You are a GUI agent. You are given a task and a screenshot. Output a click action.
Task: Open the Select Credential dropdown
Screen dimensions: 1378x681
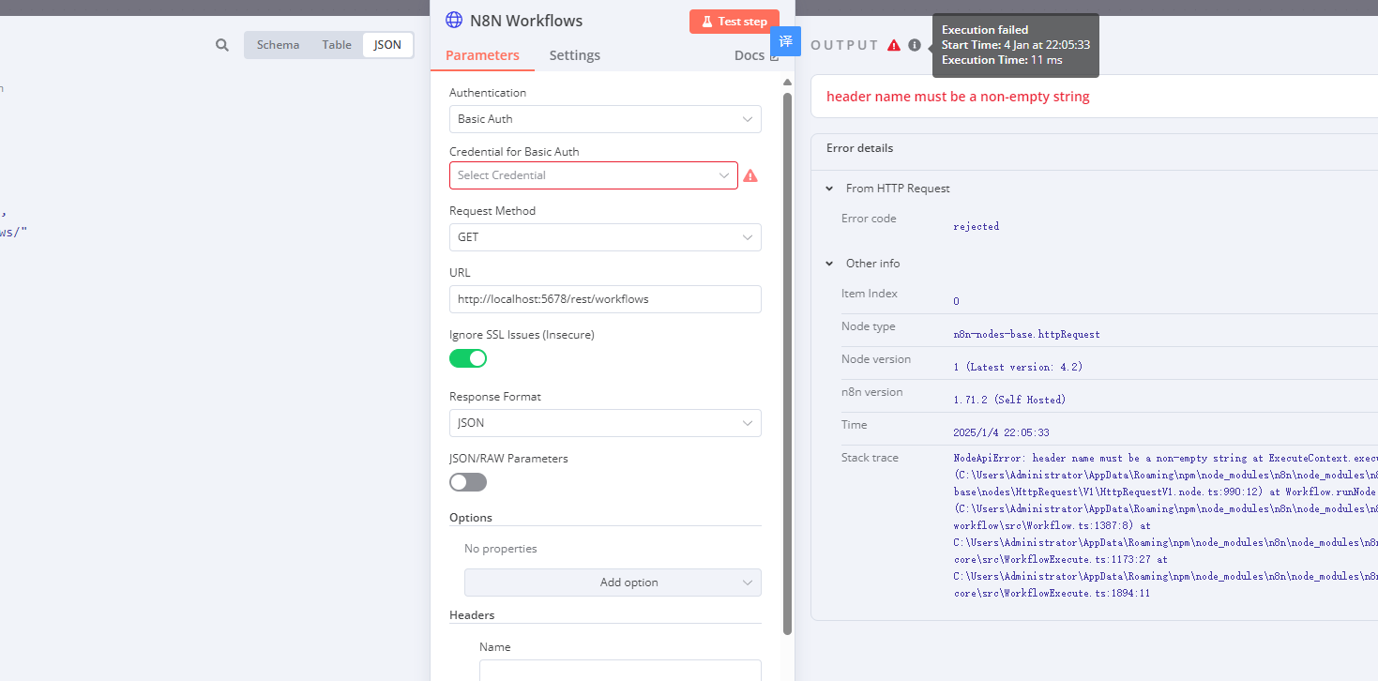(x=594, y=175)
